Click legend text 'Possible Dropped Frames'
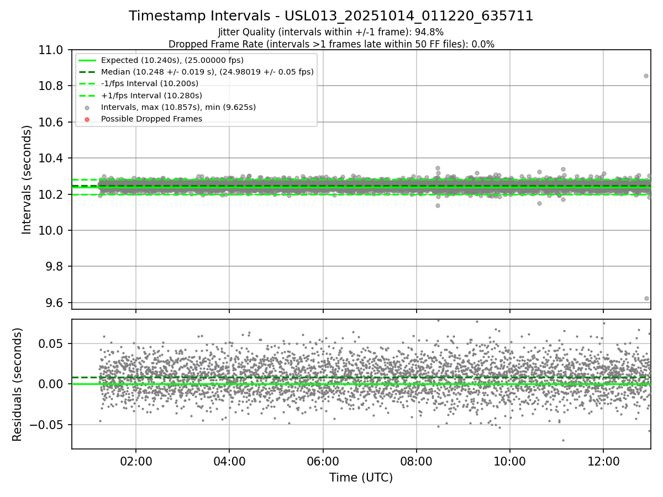 [x=151, y=119]
